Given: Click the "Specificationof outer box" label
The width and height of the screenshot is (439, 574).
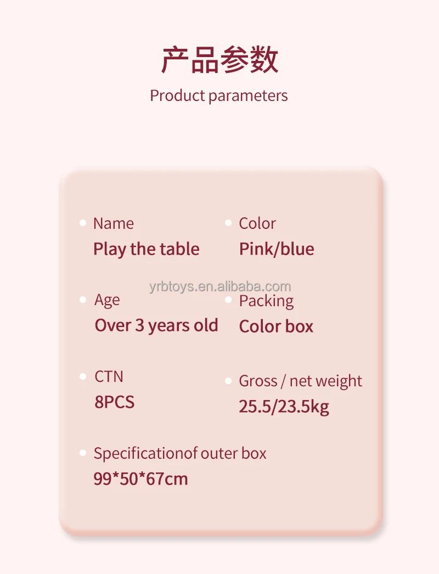Looking at the screenshot, I should point(180,454).
